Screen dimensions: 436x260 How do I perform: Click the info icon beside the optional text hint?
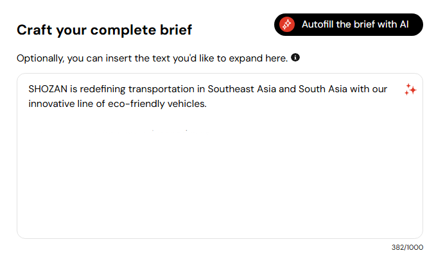coord(295,58)
